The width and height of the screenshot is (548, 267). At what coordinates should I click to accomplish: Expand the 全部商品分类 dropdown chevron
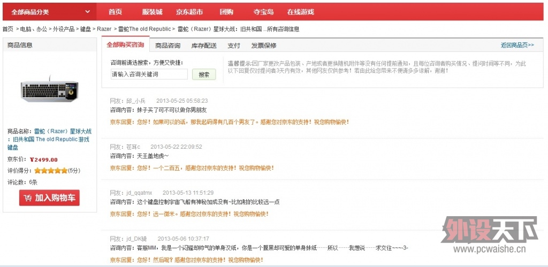pyautogui.click(x=87, y=12)
